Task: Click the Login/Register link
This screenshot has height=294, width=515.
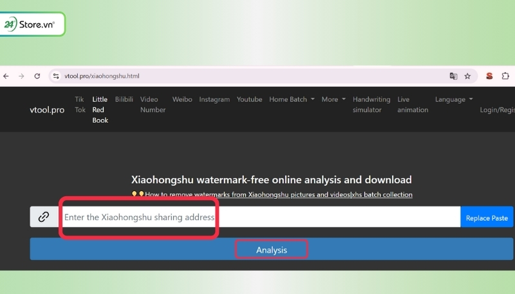Action: 497,110
